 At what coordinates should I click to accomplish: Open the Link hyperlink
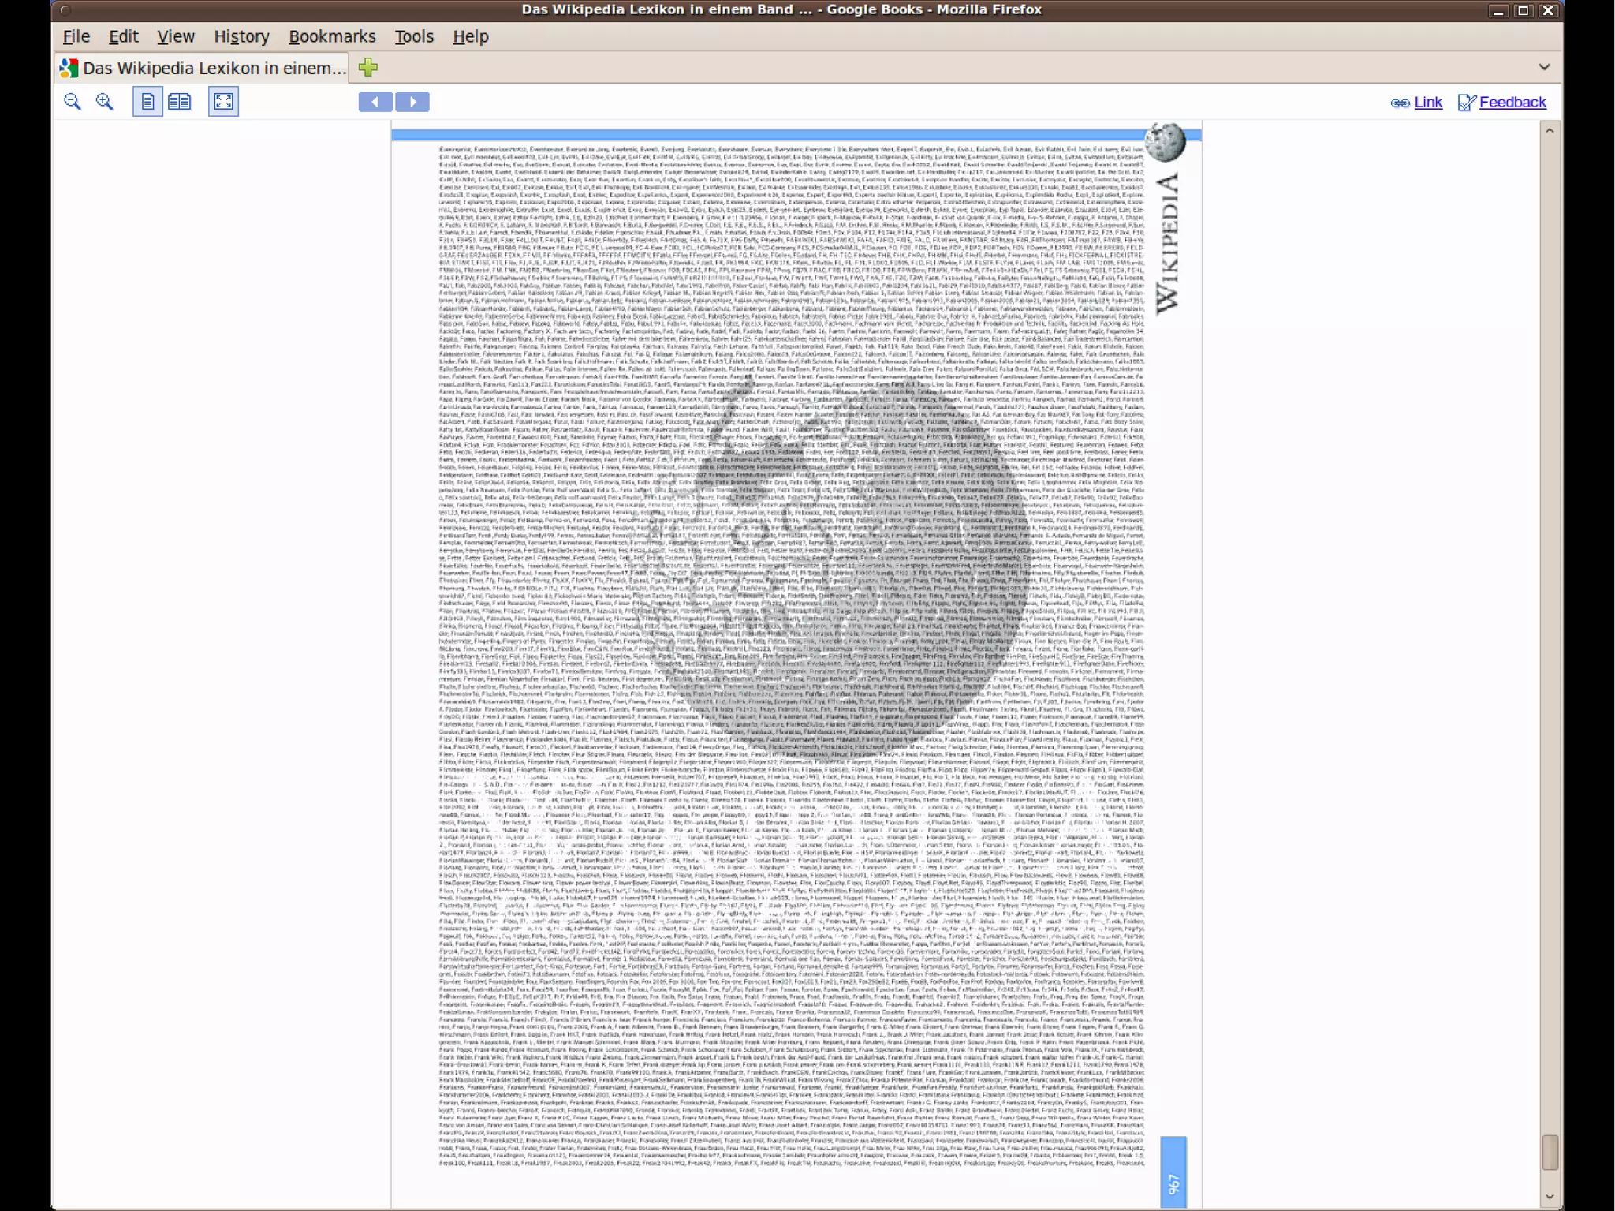[x=1428, y=102]
